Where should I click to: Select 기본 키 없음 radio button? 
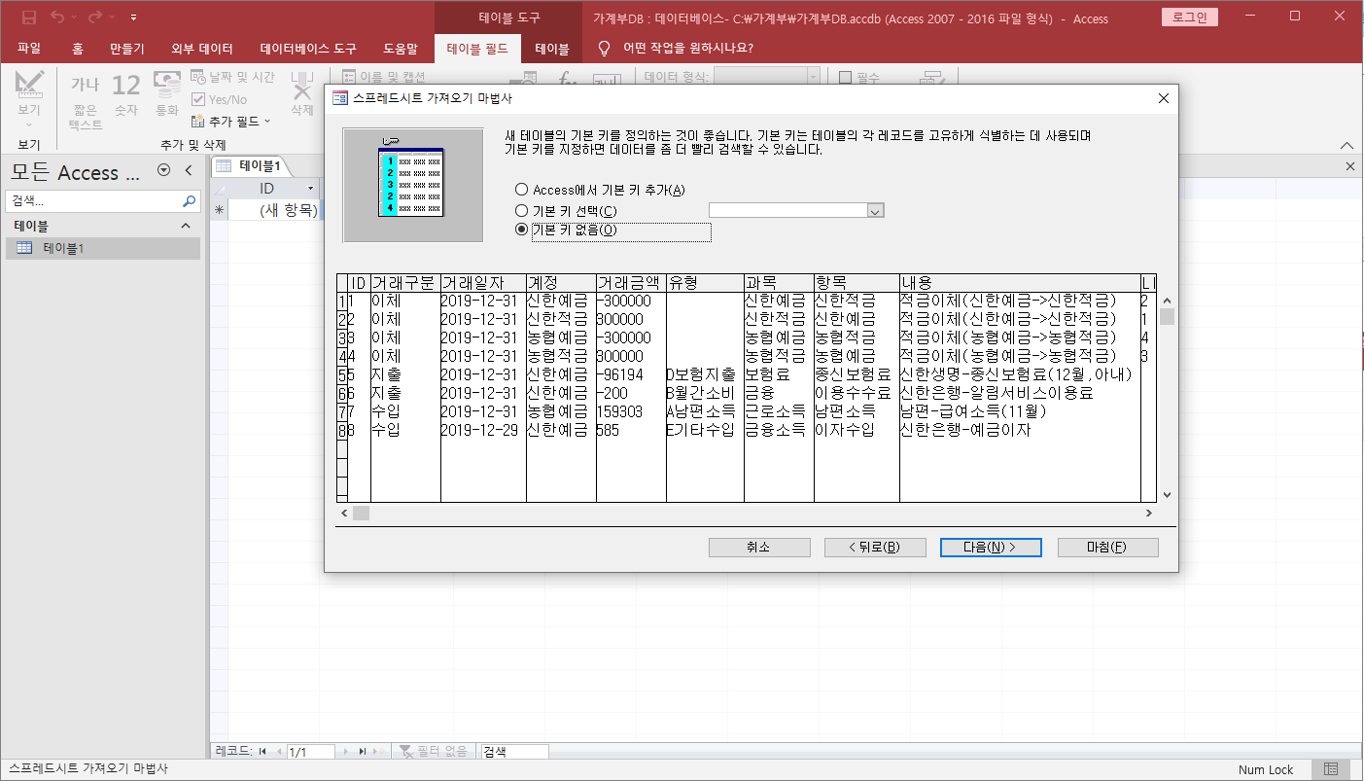point(522,230)
